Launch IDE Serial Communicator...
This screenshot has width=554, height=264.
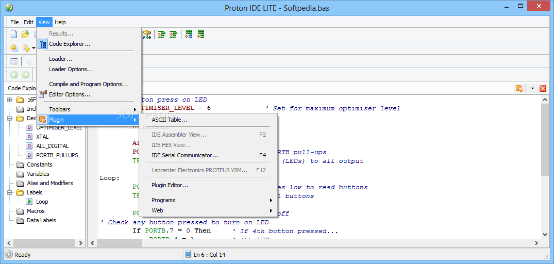coord(208,155)
